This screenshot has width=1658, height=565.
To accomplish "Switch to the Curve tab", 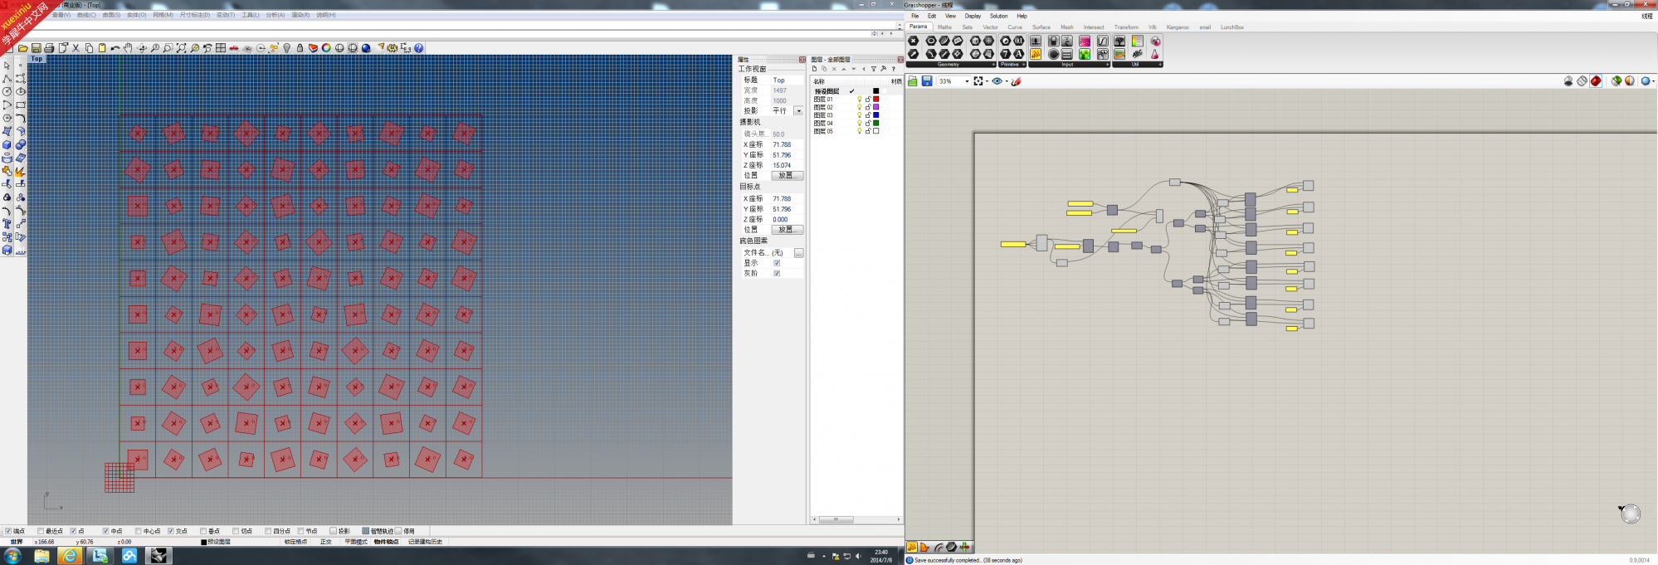I will 1015,27.
